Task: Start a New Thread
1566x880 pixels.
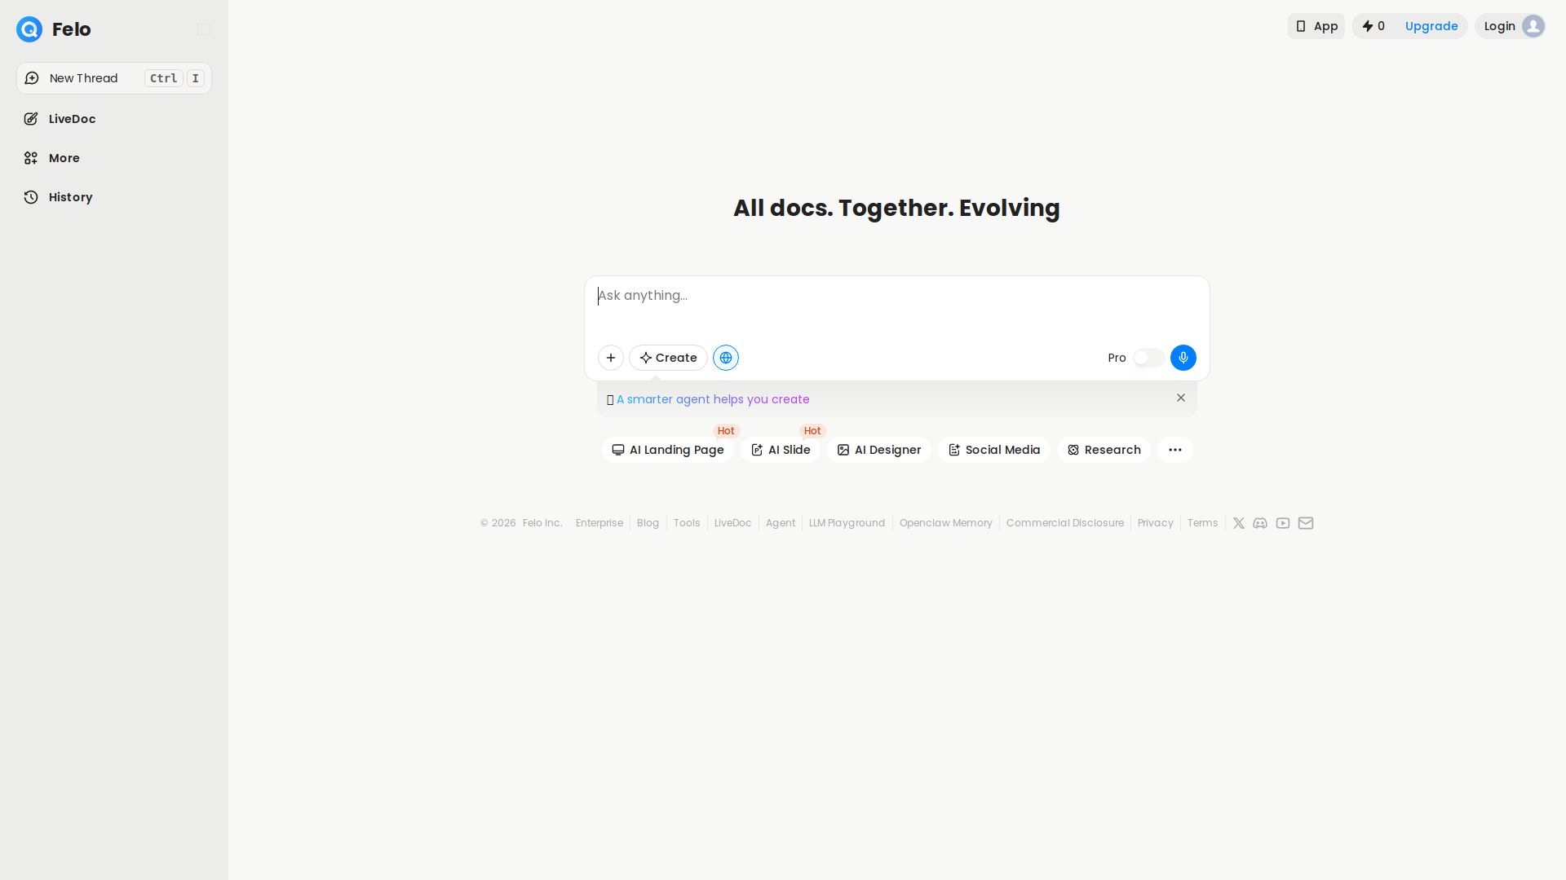Action: point(114,78)
